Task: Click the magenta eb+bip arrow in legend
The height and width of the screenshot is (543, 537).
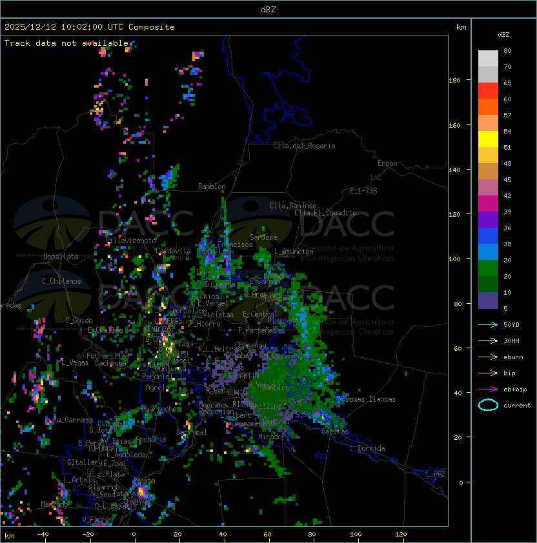Action: pyautogui.click(x=488, y=390)
